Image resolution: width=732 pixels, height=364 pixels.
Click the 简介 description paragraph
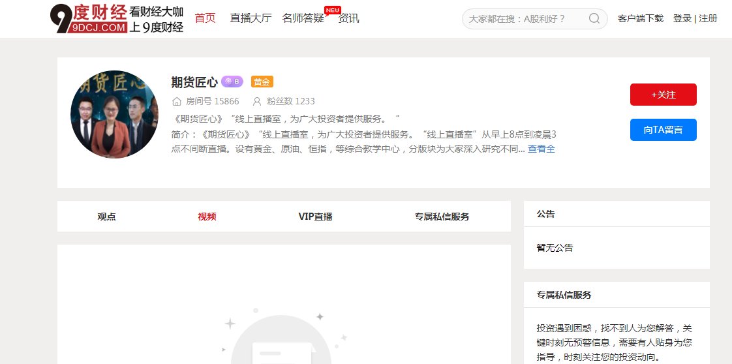pyautogui.click(x=363, y=142)
